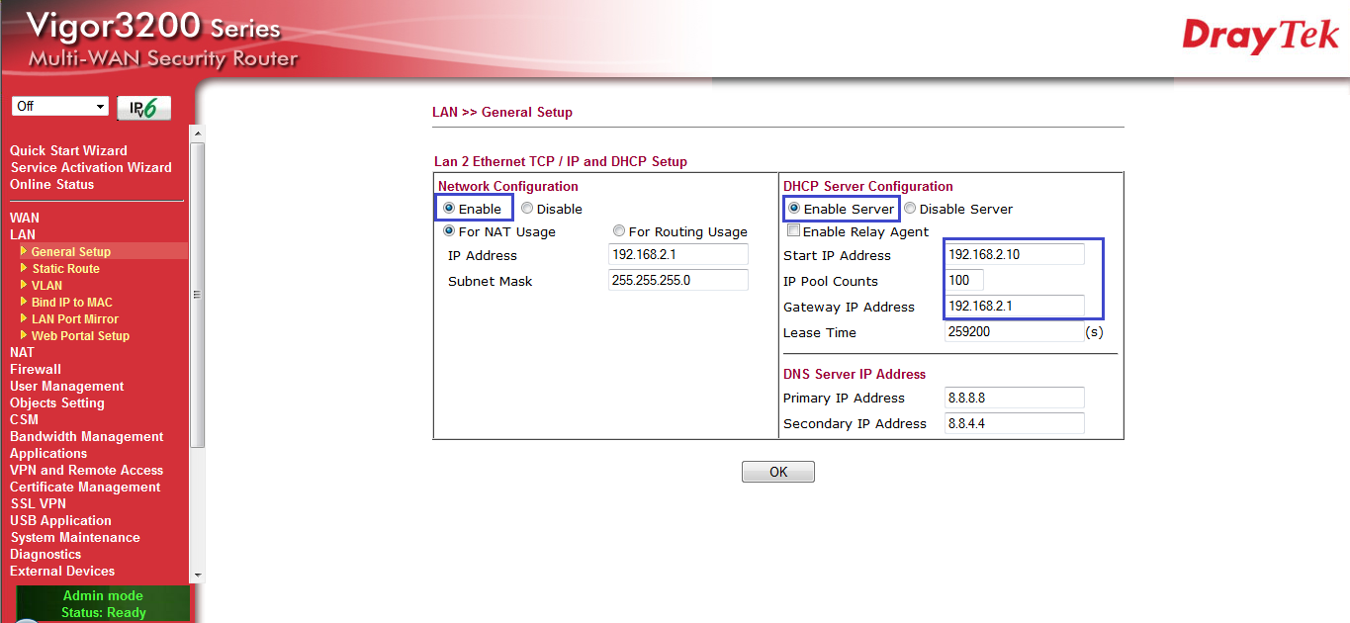Viewport: 1350px width, 623px height.
Task: Open the Quick Start Wizard link
Action: (x=68, y=150)
